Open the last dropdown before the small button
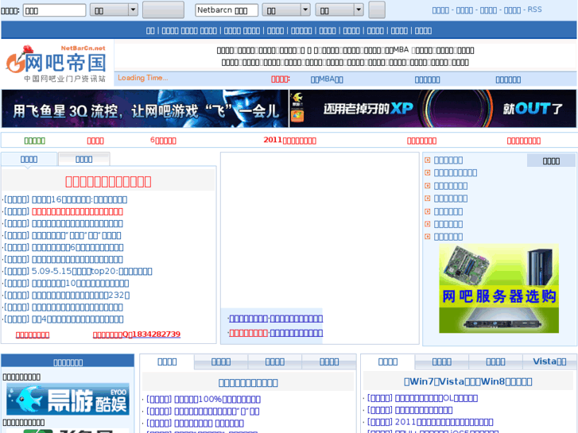This screenshot has width=578, height=433. 339,10
